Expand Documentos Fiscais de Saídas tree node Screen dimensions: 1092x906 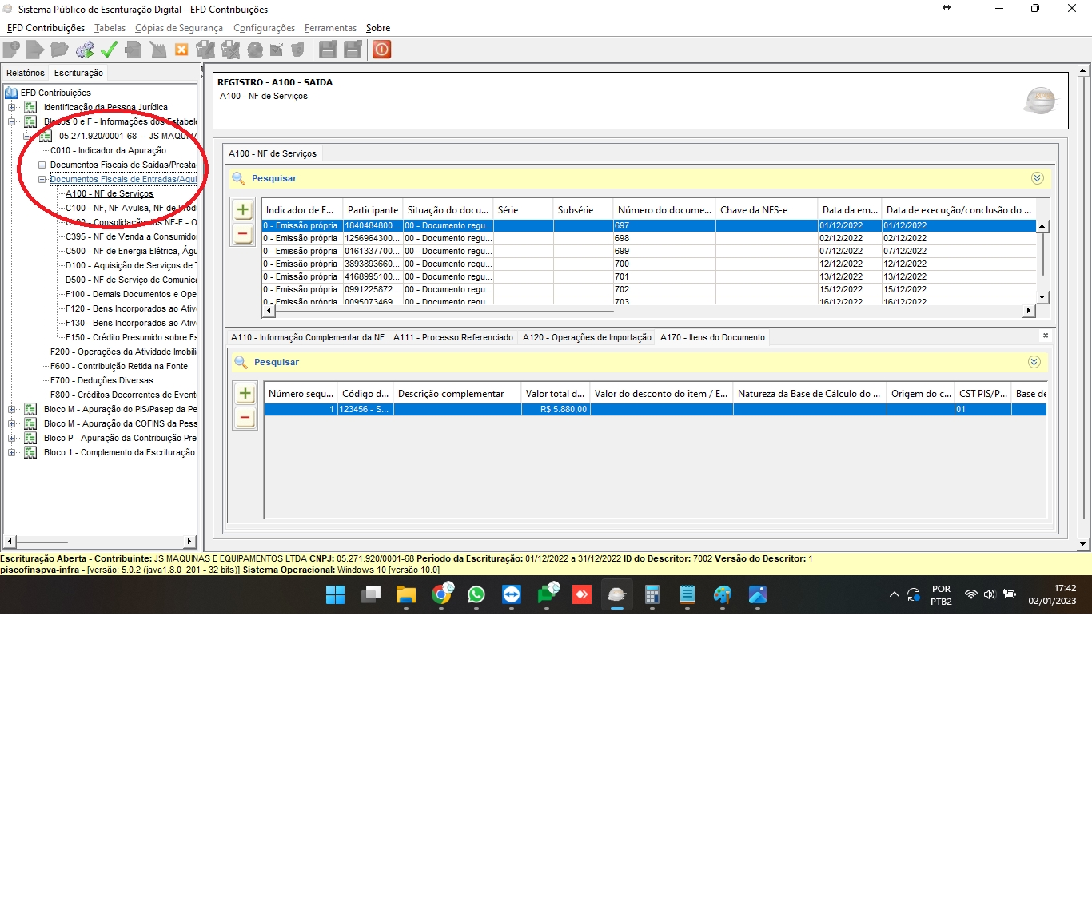[x=42, y=165]
